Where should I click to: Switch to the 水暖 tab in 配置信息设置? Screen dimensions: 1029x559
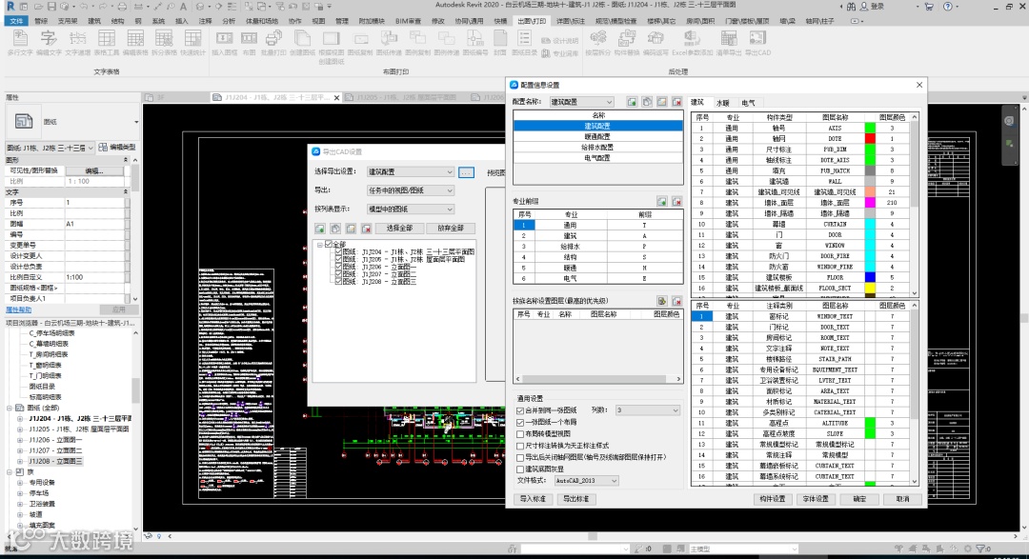point(722,102)
